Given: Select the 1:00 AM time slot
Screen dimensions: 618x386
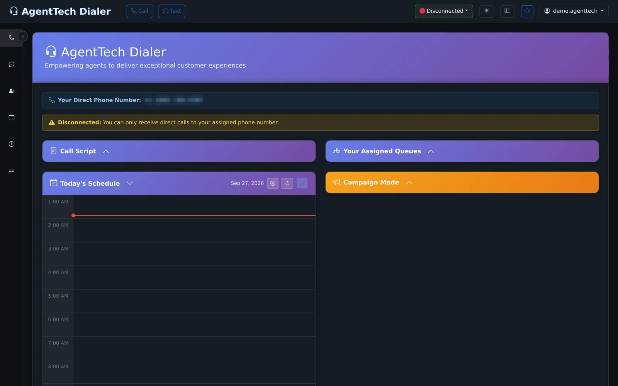Looking at the screenshot, I should pyautogui.click(x=194, y=207).
